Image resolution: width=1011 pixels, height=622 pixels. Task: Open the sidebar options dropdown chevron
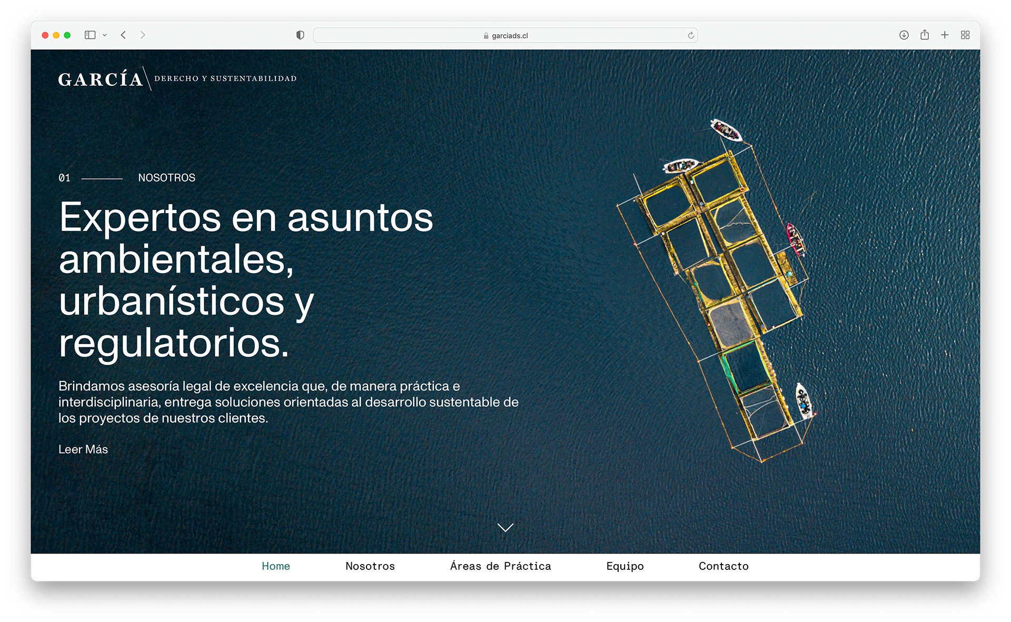[105, 35]
